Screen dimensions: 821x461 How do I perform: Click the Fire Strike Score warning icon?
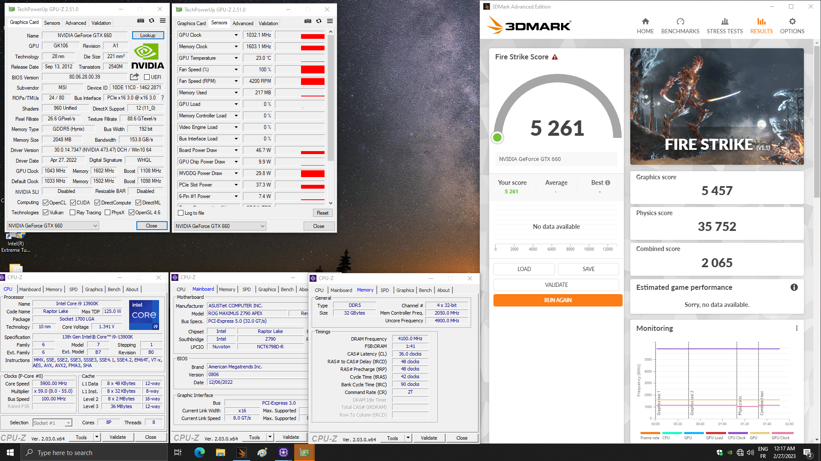click(555, 57)
